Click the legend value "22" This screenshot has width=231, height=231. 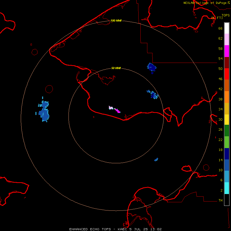pyautogui.click(x=220, y=140)
